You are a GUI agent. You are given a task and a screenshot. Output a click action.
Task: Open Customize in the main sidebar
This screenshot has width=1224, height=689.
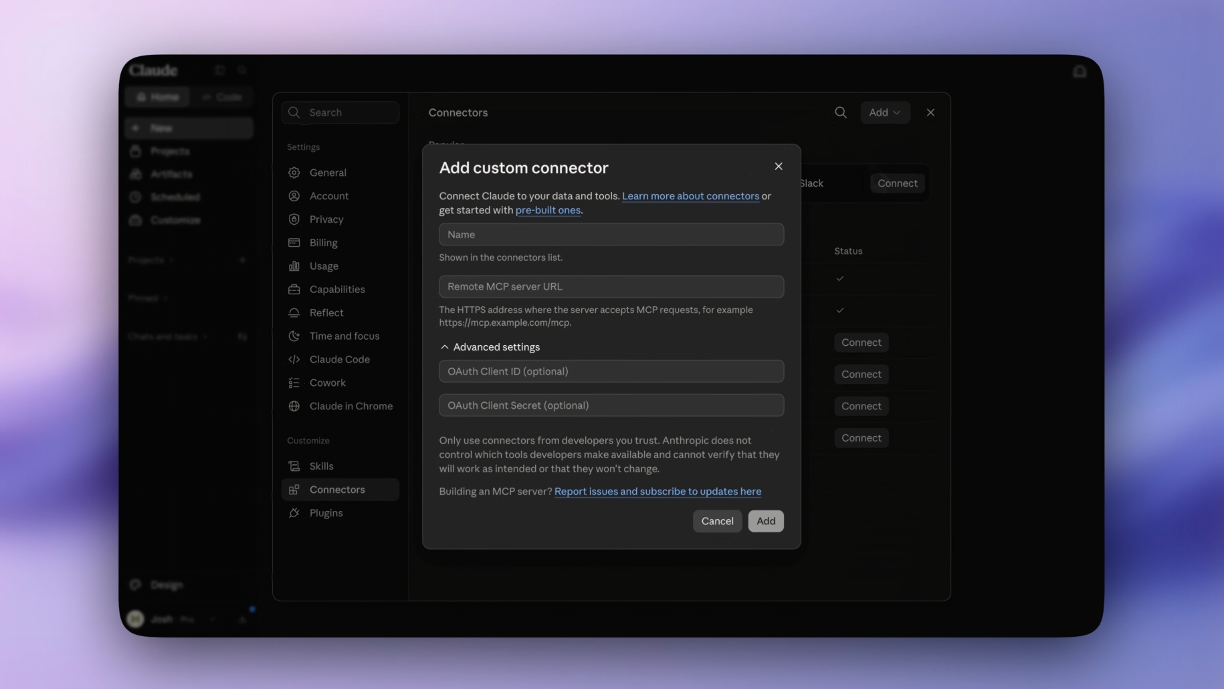coord(189,220)
